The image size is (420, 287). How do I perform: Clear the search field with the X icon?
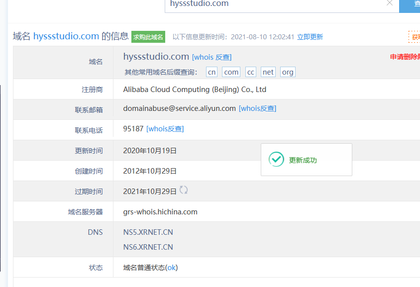click(x=390, y=3)
